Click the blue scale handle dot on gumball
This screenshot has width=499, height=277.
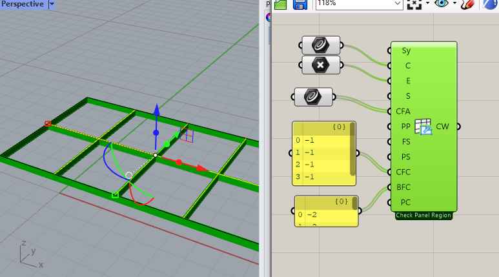pos(156,133)
